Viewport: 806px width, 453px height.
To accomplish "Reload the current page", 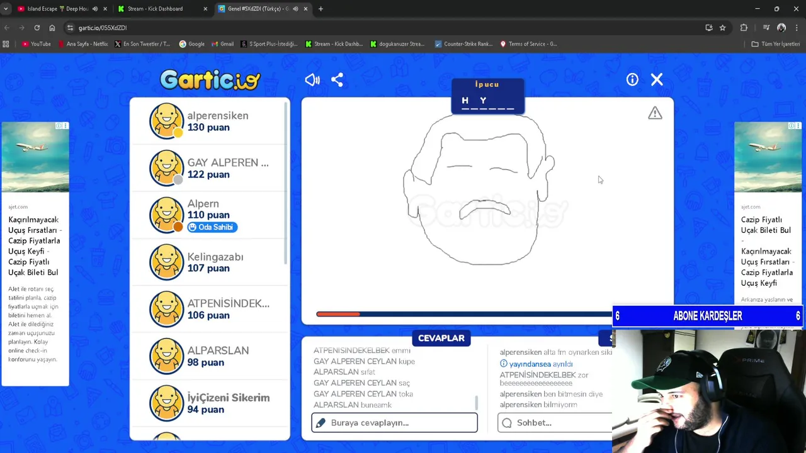I will (x=37, y=28).
